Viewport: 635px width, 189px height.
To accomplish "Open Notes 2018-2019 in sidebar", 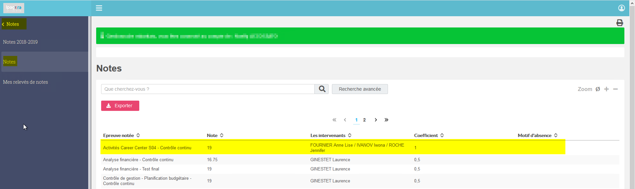I will click(x=20, y=42).
